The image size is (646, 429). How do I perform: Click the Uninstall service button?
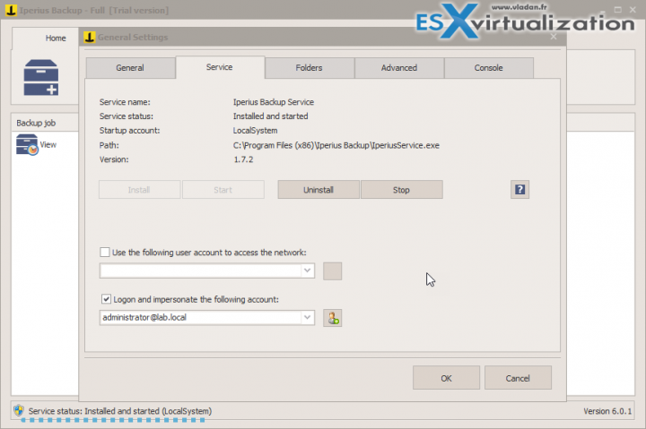coord(319,190)
